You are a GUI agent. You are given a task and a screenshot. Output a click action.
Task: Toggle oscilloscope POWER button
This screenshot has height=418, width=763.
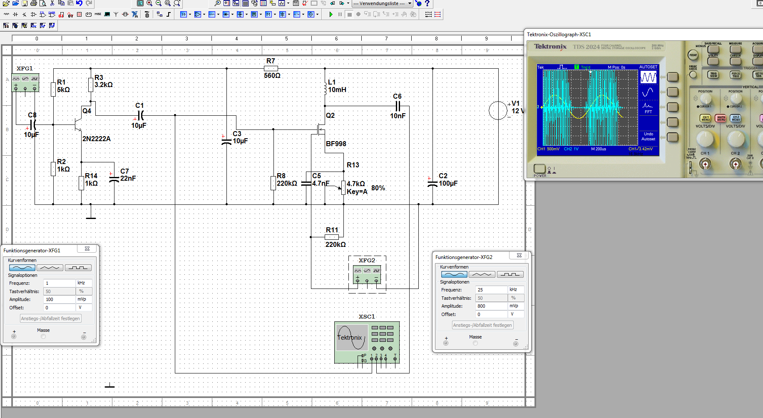(x=539, y=169)
